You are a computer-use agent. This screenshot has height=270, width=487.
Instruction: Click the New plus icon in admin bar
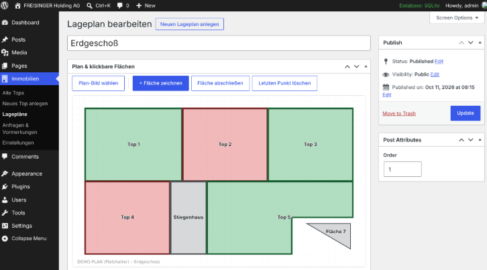pyautogui.click(x=139, y=5)
